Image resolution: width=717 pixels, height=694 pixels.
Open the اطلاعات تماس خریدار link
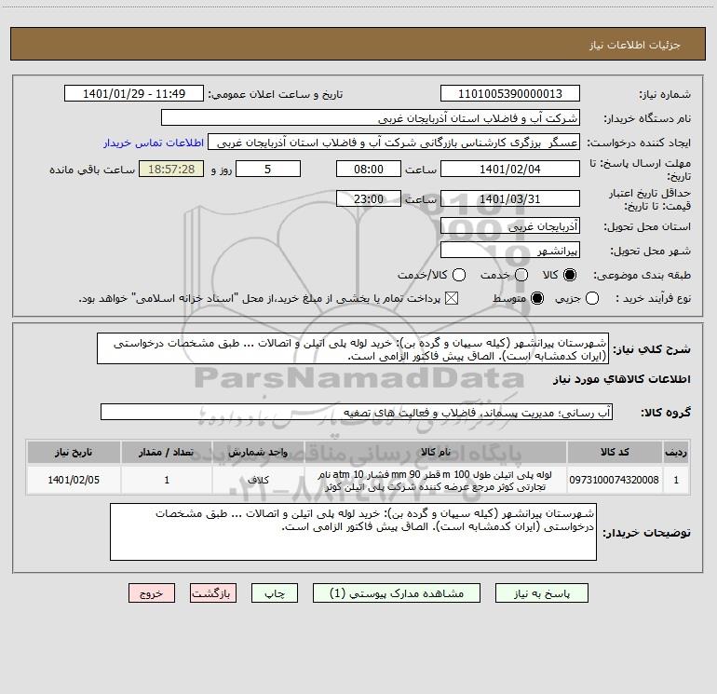pos(154,143)
